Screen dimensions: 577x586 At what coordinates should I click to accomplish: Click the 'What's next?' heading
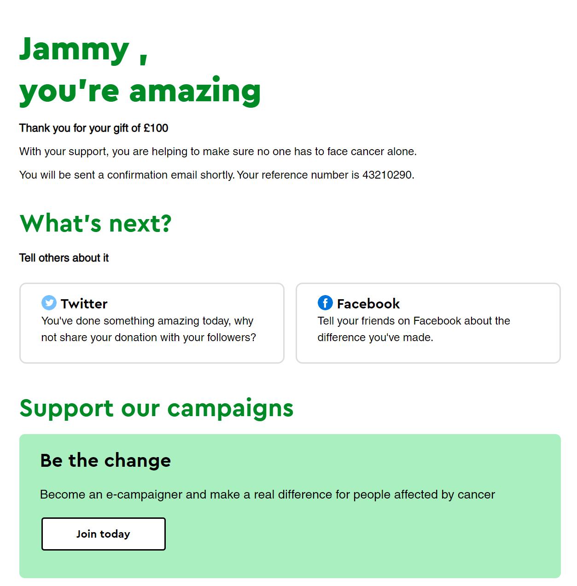95,224
